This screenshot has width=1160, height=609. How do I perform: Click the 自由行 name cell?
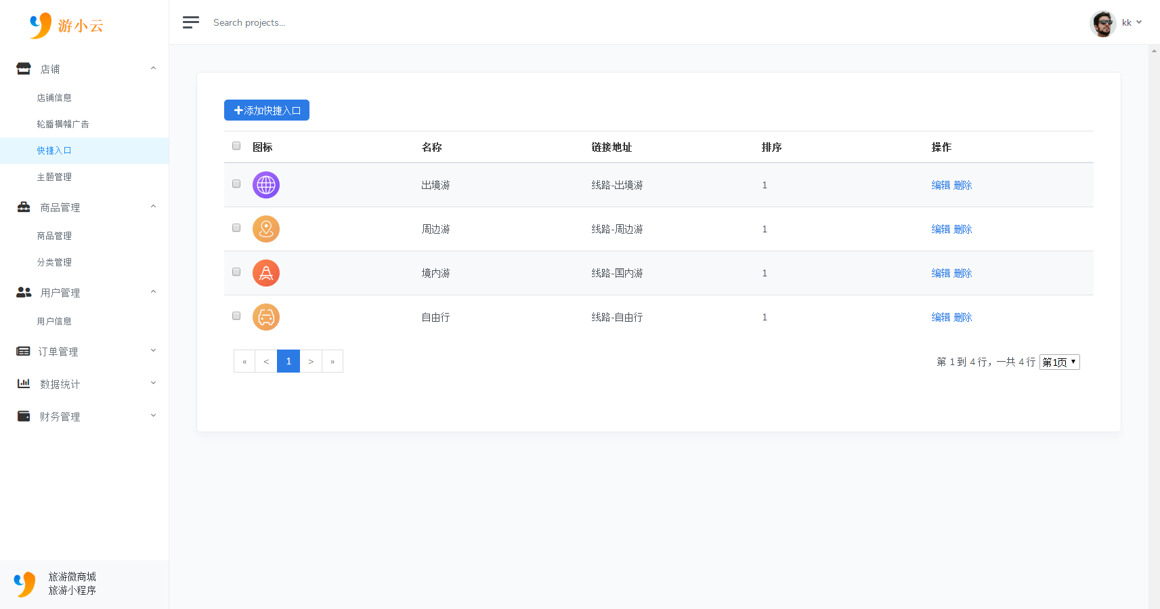435,317
